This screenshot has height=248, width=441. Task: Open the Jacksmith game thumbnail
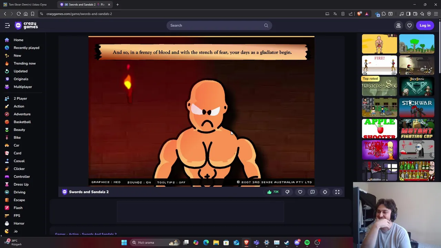(417, 86)
